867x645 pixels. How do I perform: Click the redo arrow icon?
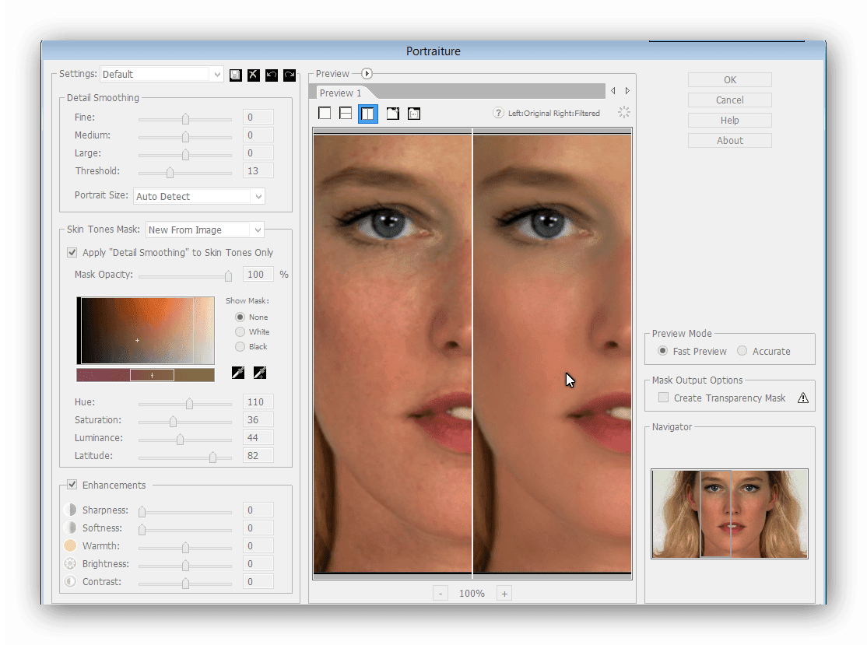290,75
